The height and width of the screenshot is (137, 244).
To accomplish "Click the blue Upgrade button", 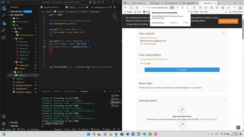I will pyautogui.click(x=182, y=70).
